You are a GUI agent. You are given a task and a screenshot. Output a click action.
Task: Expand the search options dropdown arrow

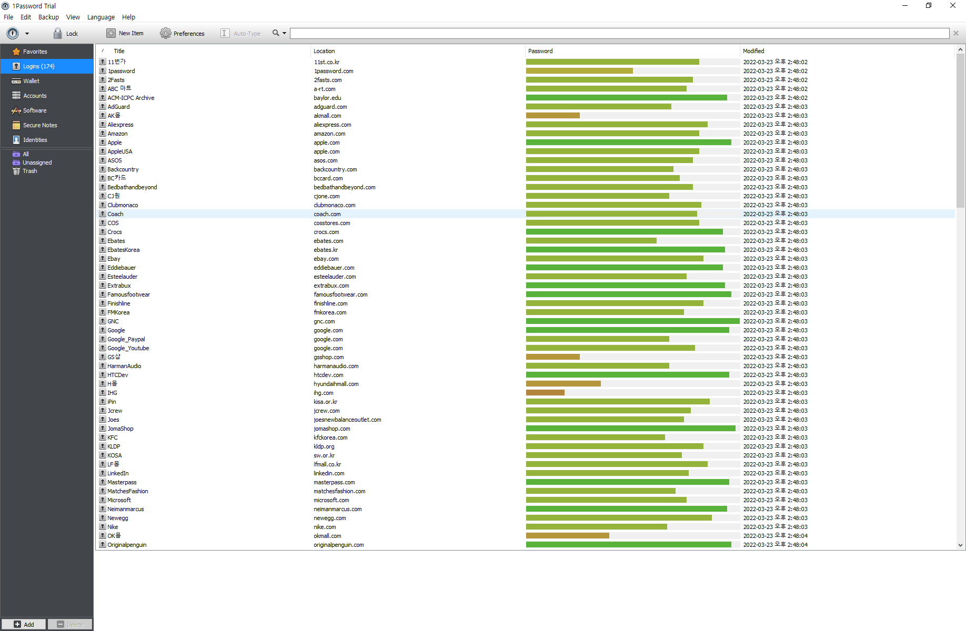[285, 33]
